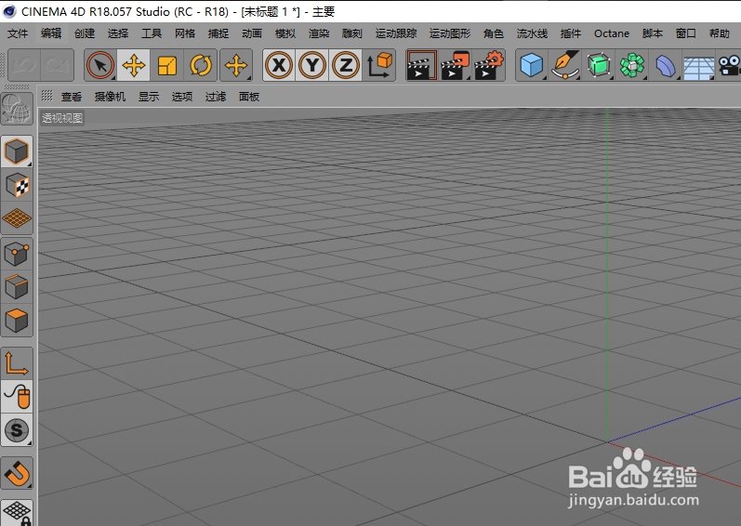Switch to Points mode
Screen dimensions: 741x526
click(17, 254)
